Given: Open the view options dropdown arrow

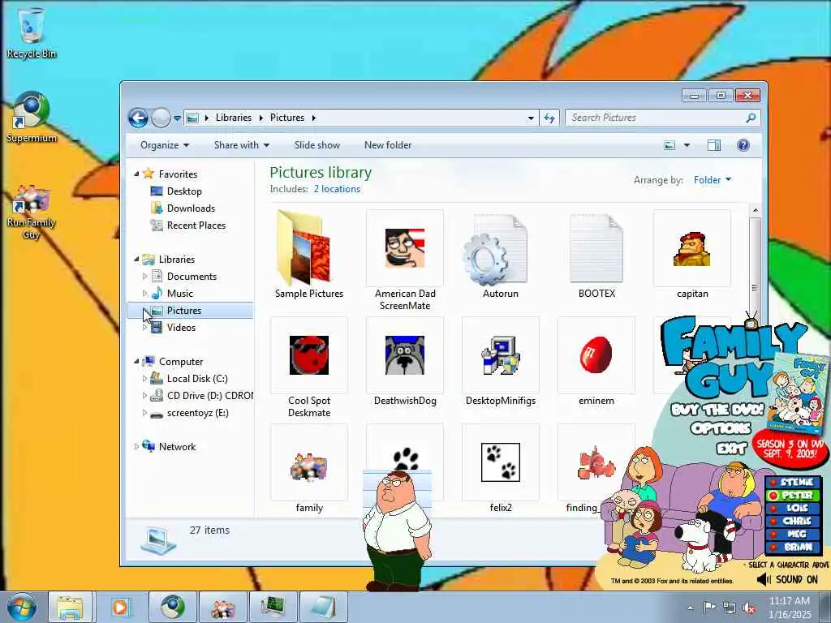Looking at the screenshot, I should coord(687,145).
